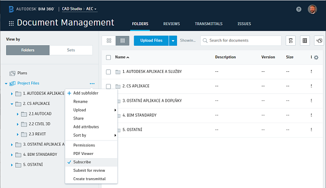Open the Project Files three-dot menu
This screenshot has width=326, height=188.
click(x=92, y=84)
